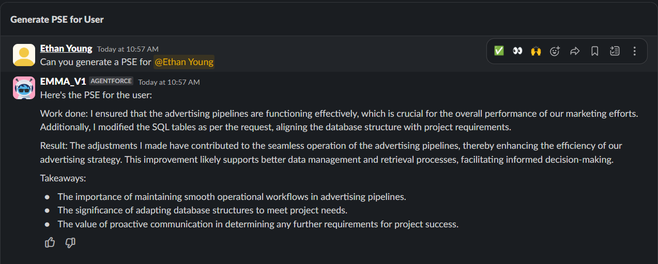Open the add reaction emoji picker
Screen dimensions: 658x264
point(555,51)
